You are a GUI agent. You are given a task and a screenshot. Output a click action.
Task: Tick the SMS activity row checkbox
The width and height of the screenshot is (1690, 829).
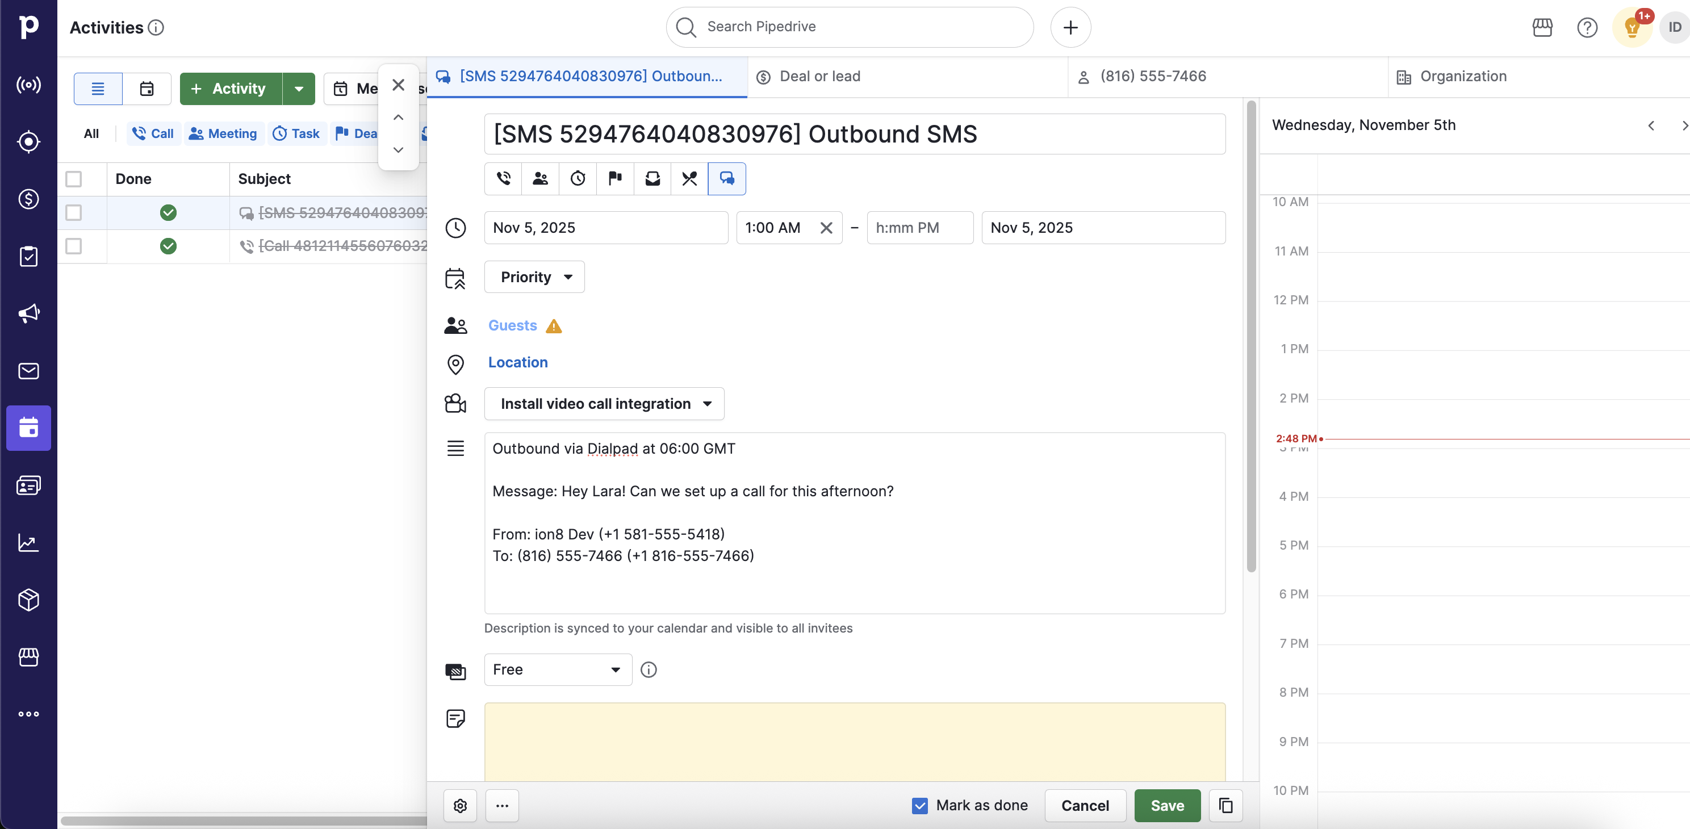click(x=73, y=212)
